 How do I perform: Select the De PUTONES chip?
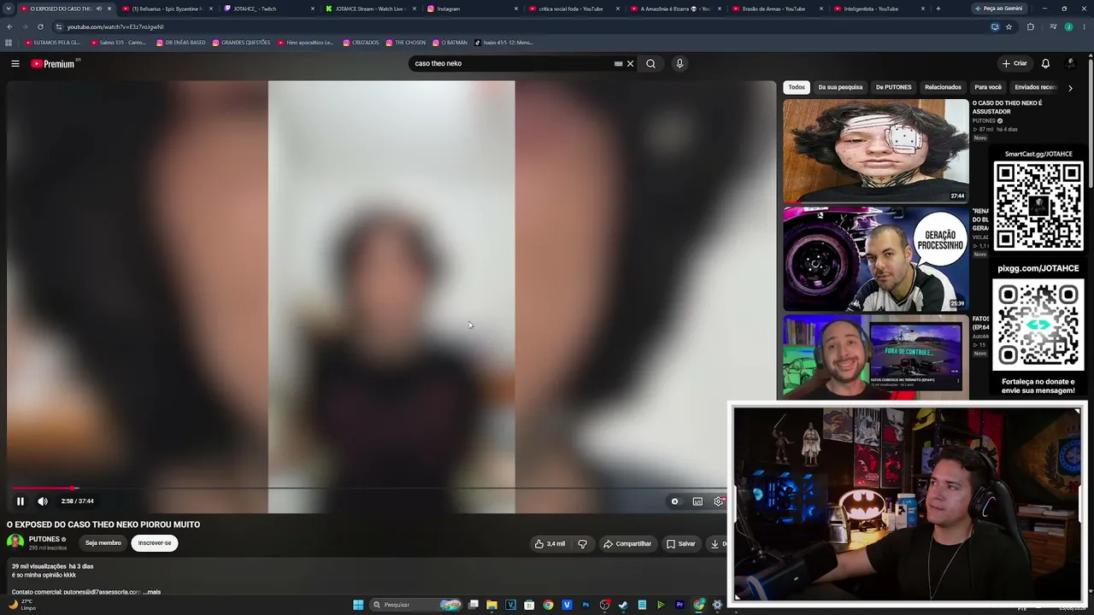tap(893, 87)
